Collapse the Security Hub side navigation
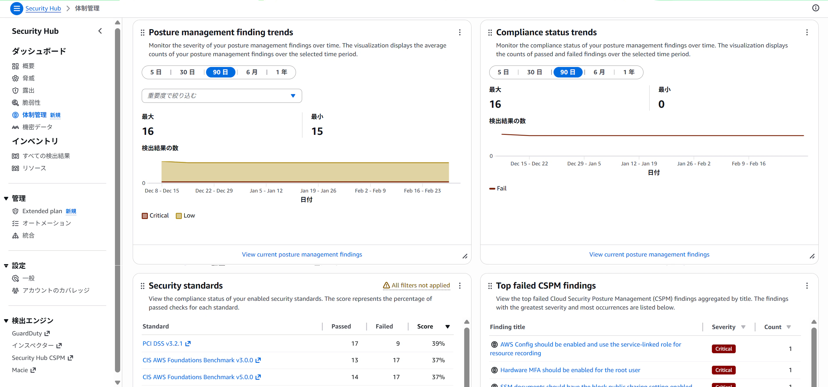The width and height of the screenshot is (828, 387). [100, 31]
